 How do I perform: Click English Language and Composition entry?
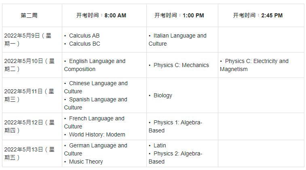point(95,65)
